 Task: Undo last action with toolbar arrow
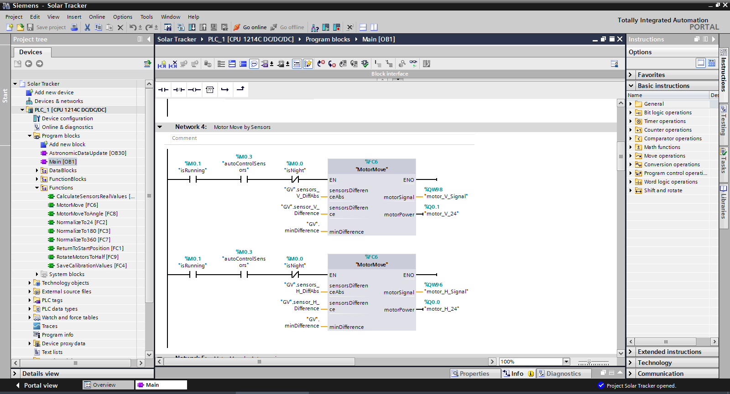(x=132, y=27)
